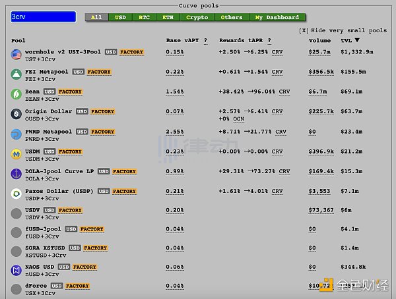
Task: Sort pools by TVL column arrow
Action: pyautogui.click(x=366, y=41)
